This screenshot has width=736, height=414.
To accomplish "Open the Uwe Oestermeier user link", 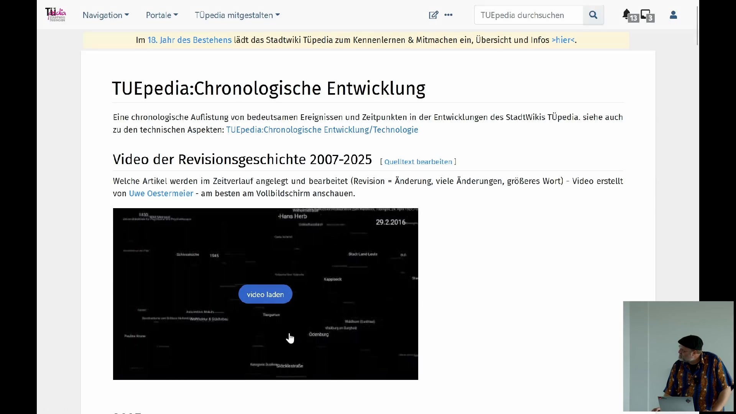I will pyautogui.click(x=161, y=194).
